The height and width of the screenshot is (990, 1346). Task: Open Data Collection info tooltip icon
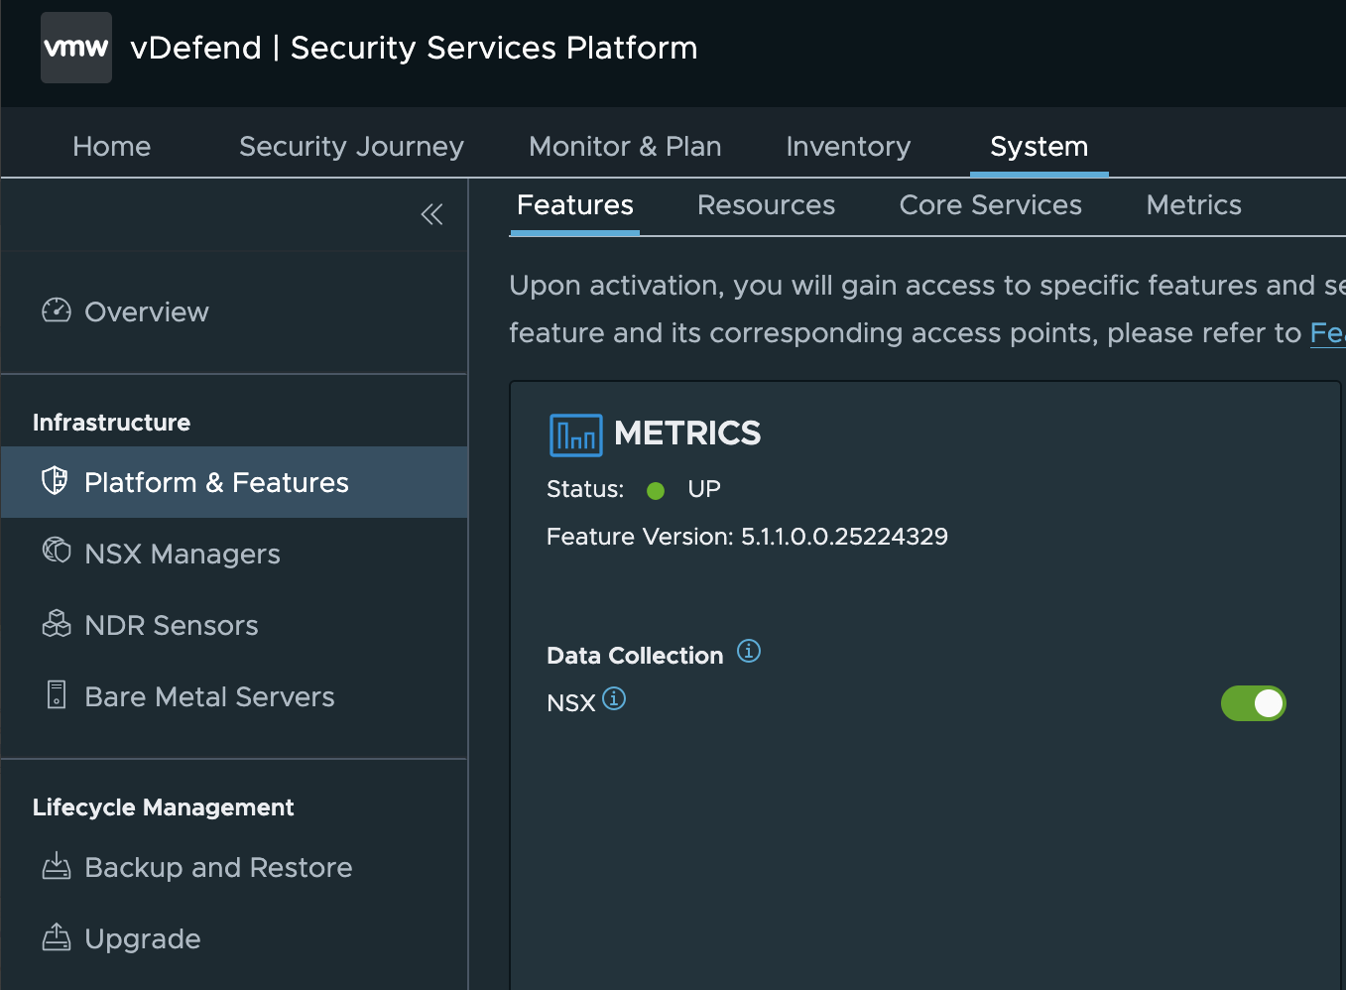click(x=749, y=651)
